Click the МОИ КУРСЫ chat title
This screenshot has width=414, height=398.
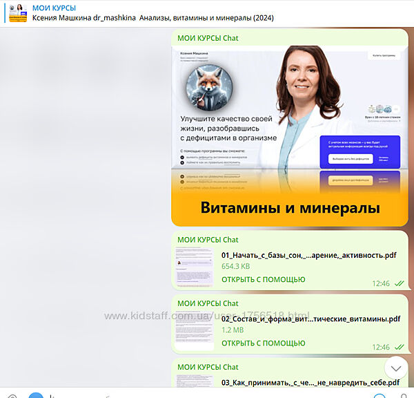55,8
